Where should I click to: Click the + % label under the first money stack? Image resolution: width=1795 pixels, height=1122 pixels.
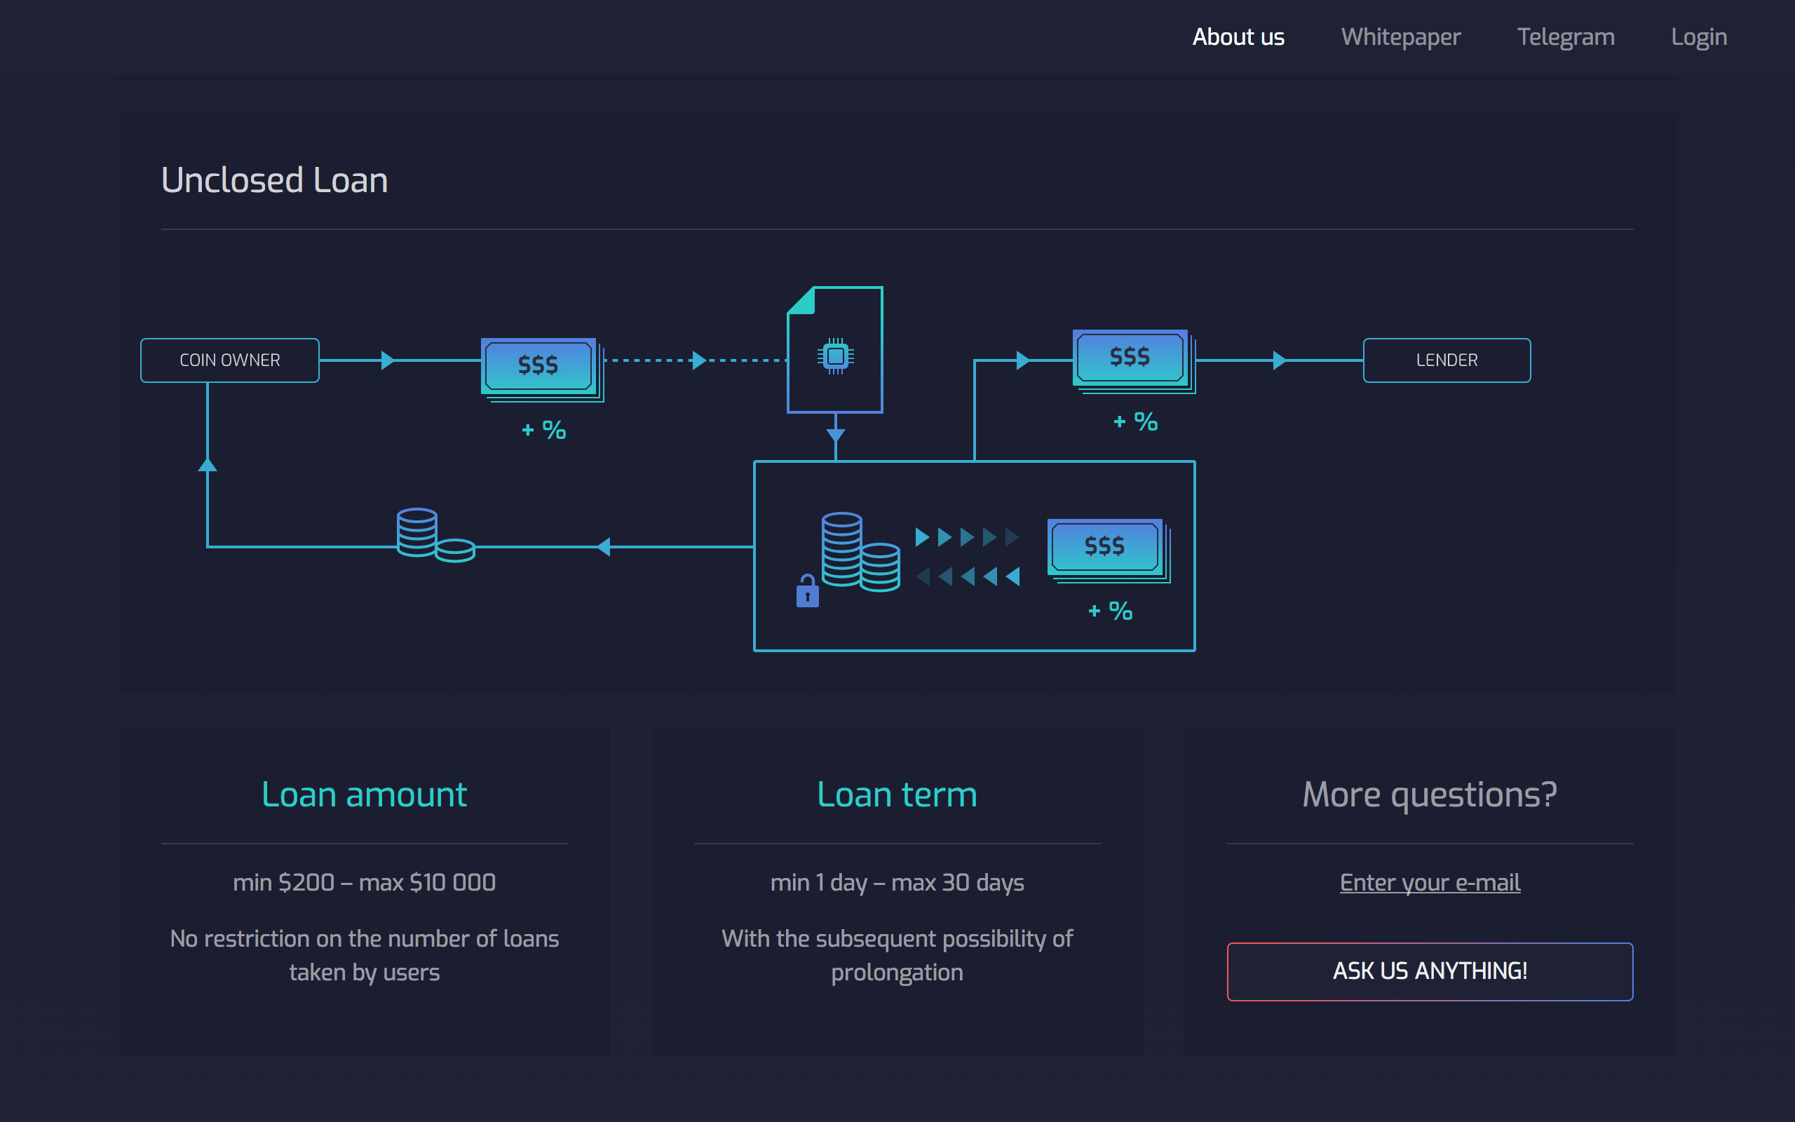[x=543, y=428]
